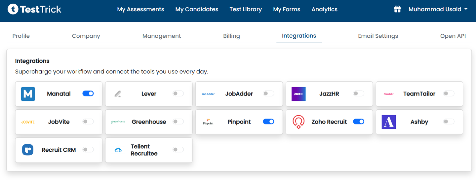
Task: Turn off the Zoho Recruit toggle
Action: [359, 122]
